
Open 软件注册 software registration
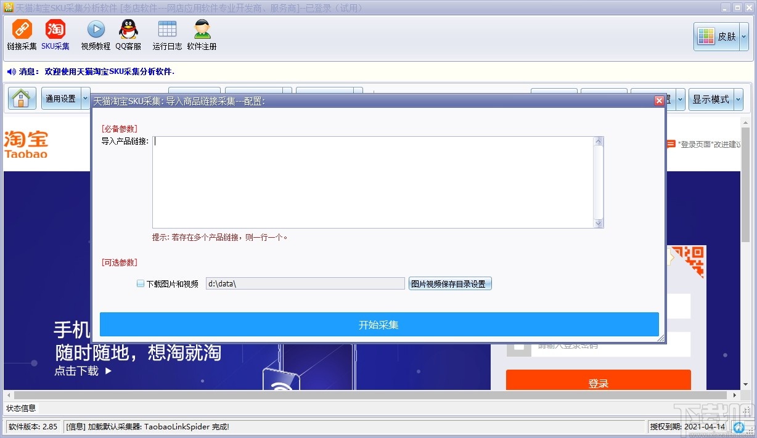coord(201,35)
